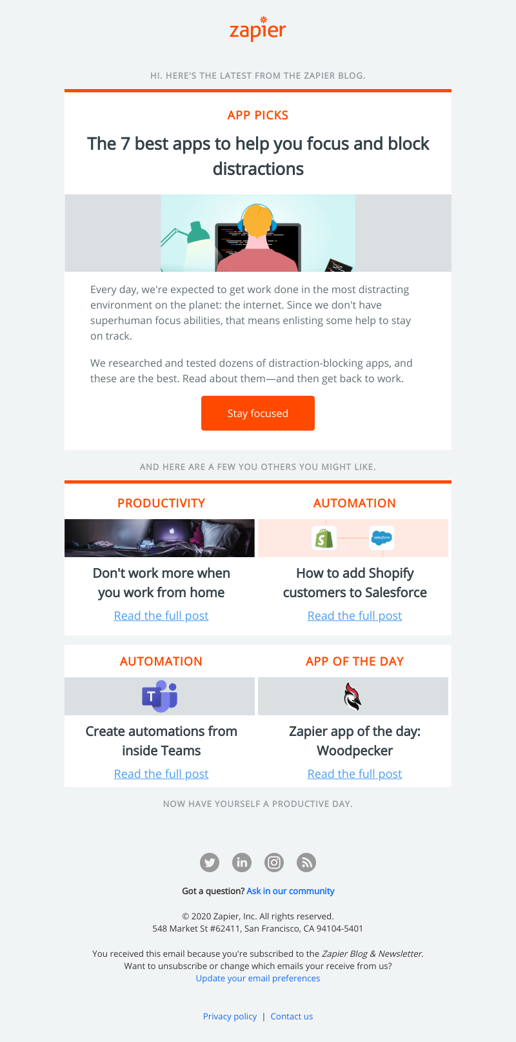This screenshot has width=516, height=1042.
Task: Read full post about Woodpecker app
Action: coord(355,774)
